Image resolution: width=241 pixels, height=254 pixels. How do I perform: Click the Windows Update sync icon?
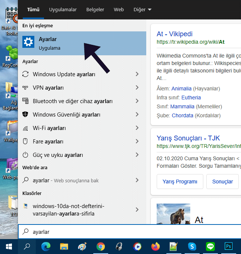point(25,74)
